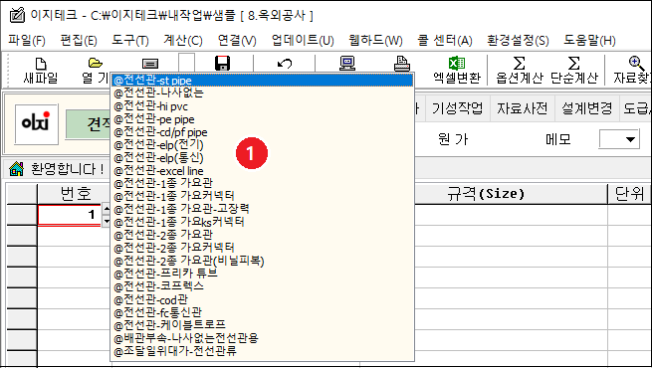Select @전선관-excel line in list

pyautogui.click(x=262, y=171)
